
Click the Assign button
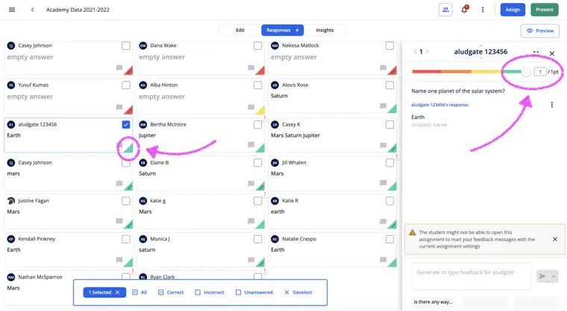click(513, 10)
